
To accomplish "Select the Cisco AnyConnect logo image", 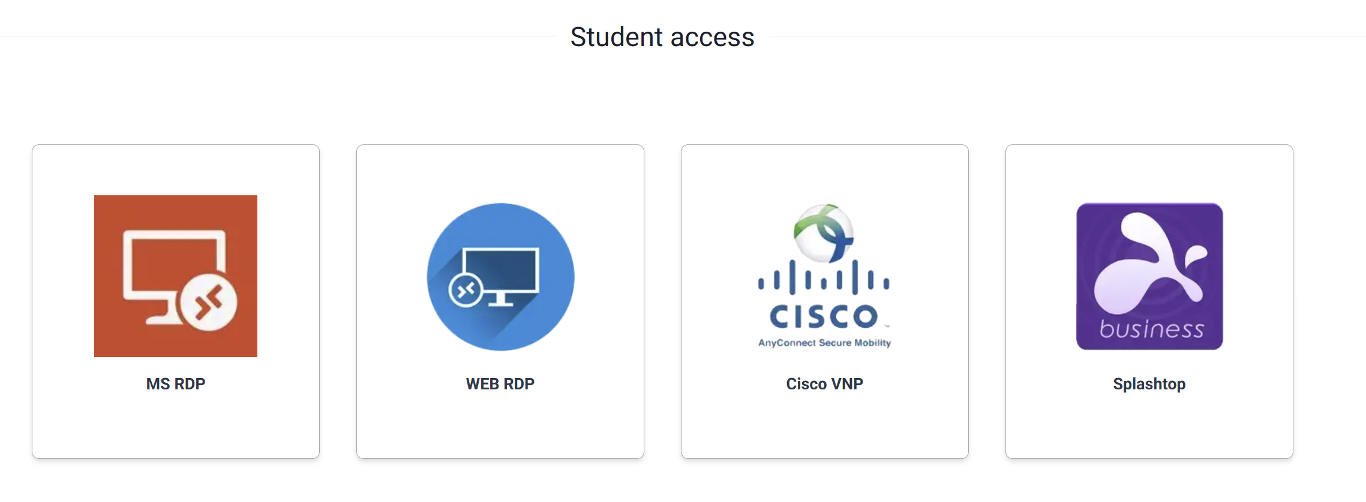I will tap(824, 276).
